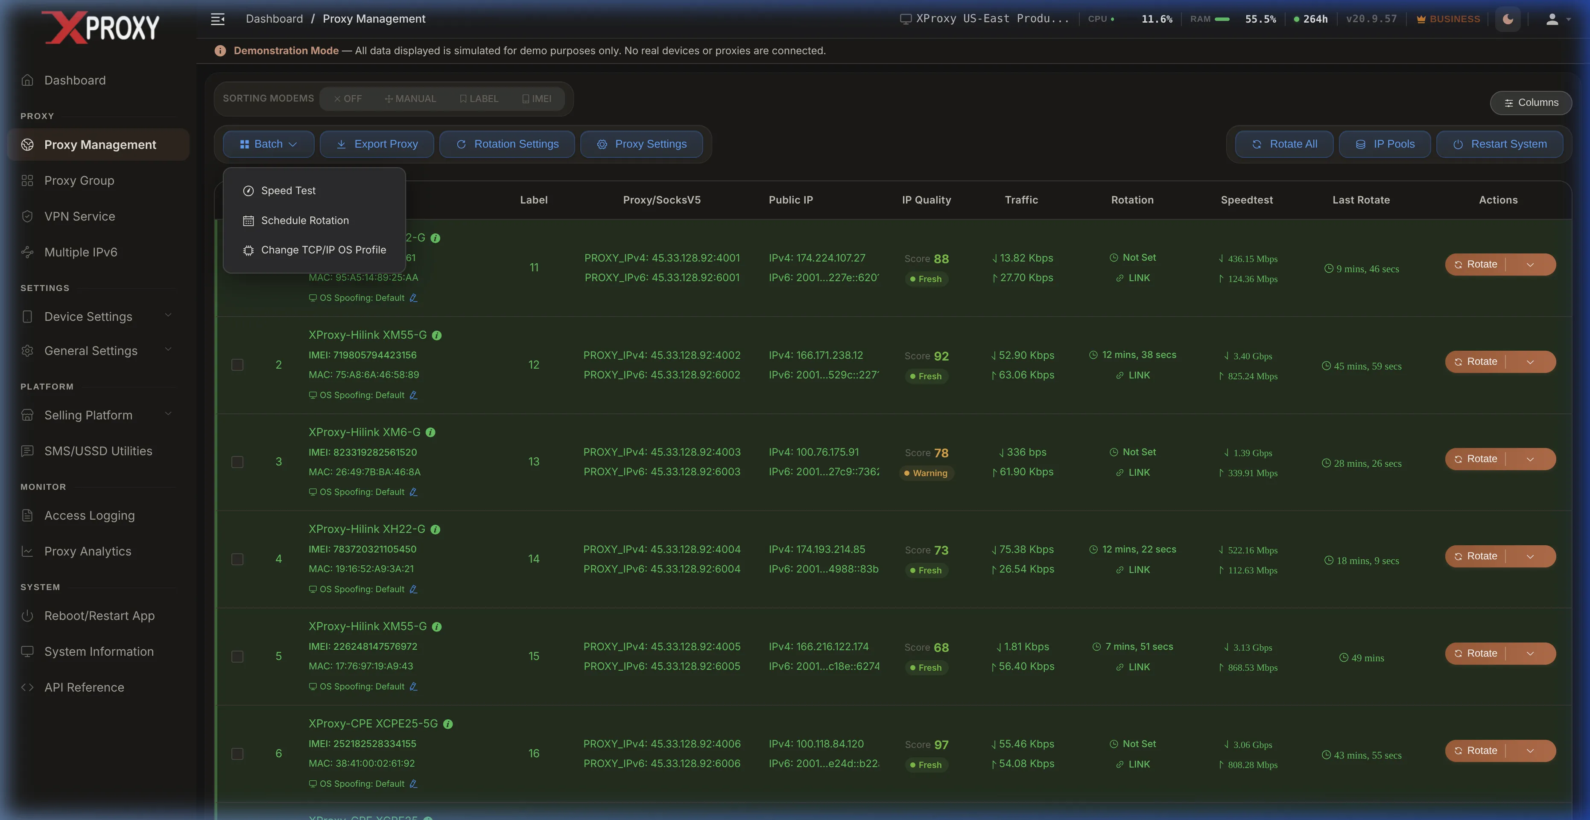The image size is (1590, 820).
Task: Rotate the modem in row 4
Action: pos(1476,557)
